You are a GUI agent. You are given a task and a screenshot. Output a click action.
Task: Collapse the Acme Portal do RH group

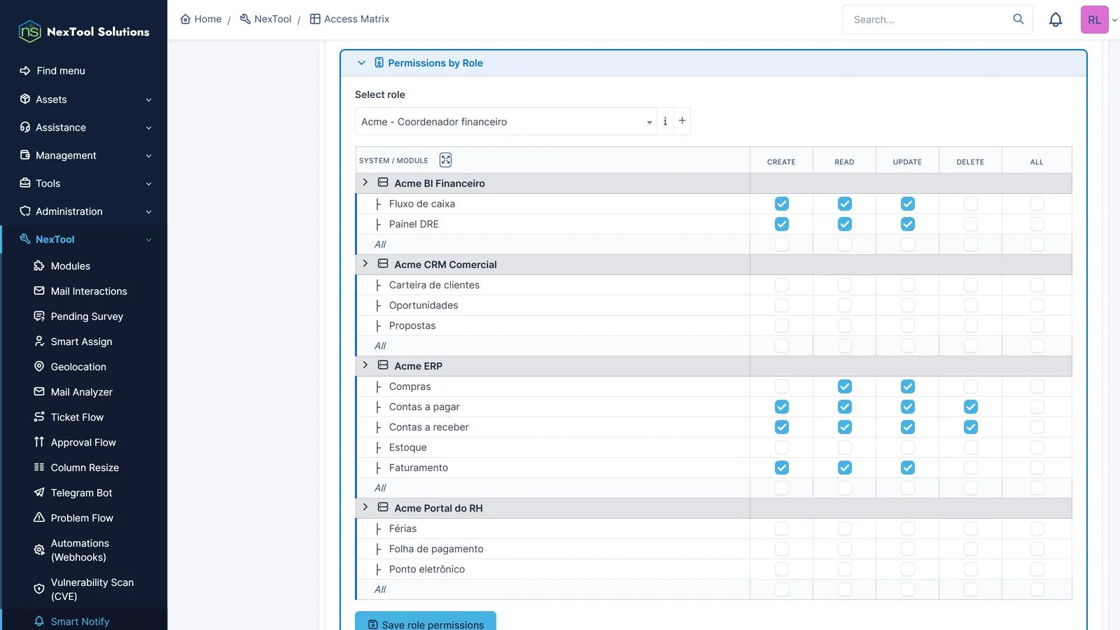[365, 507]
